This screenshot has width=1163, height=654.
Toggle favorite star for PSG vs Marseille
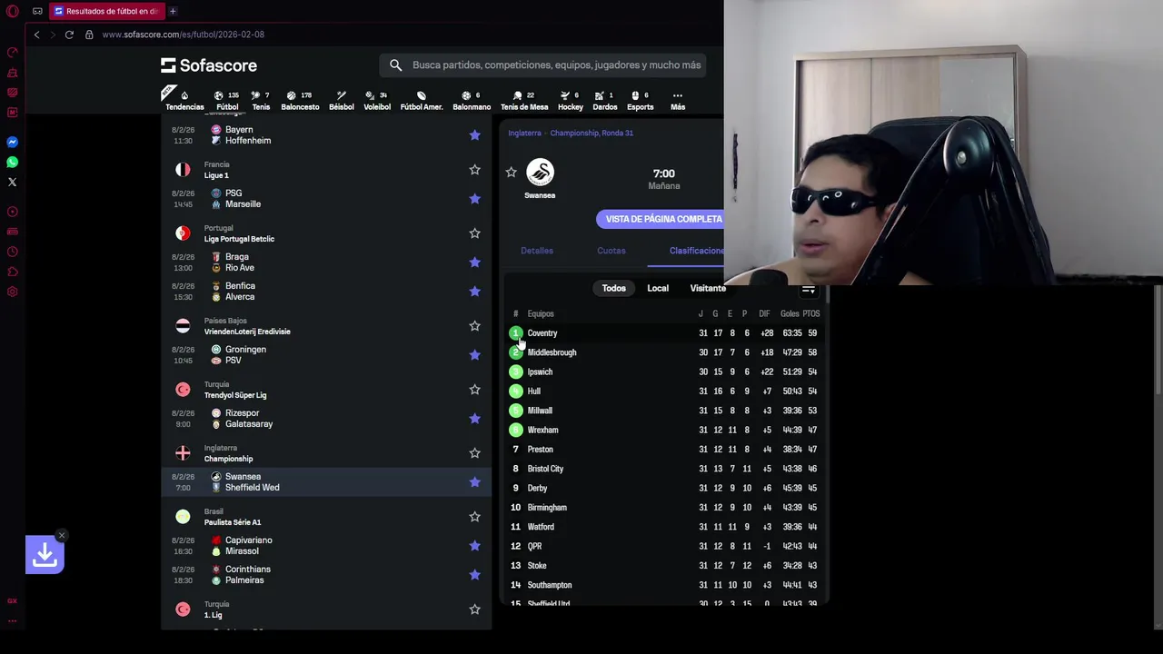pyautogui.click(x=474, y=199)
